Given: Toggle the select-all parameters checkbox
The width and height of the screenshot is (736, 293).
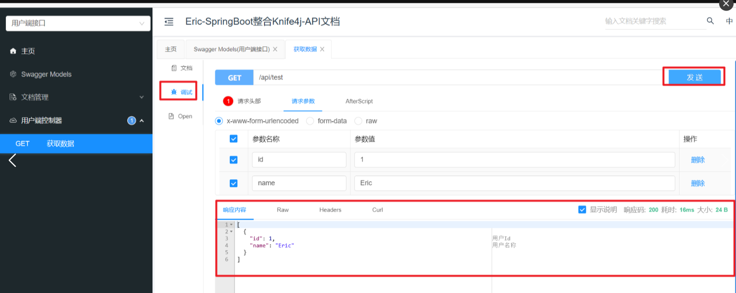Looking at the screenshot, I should coord(234,139).
